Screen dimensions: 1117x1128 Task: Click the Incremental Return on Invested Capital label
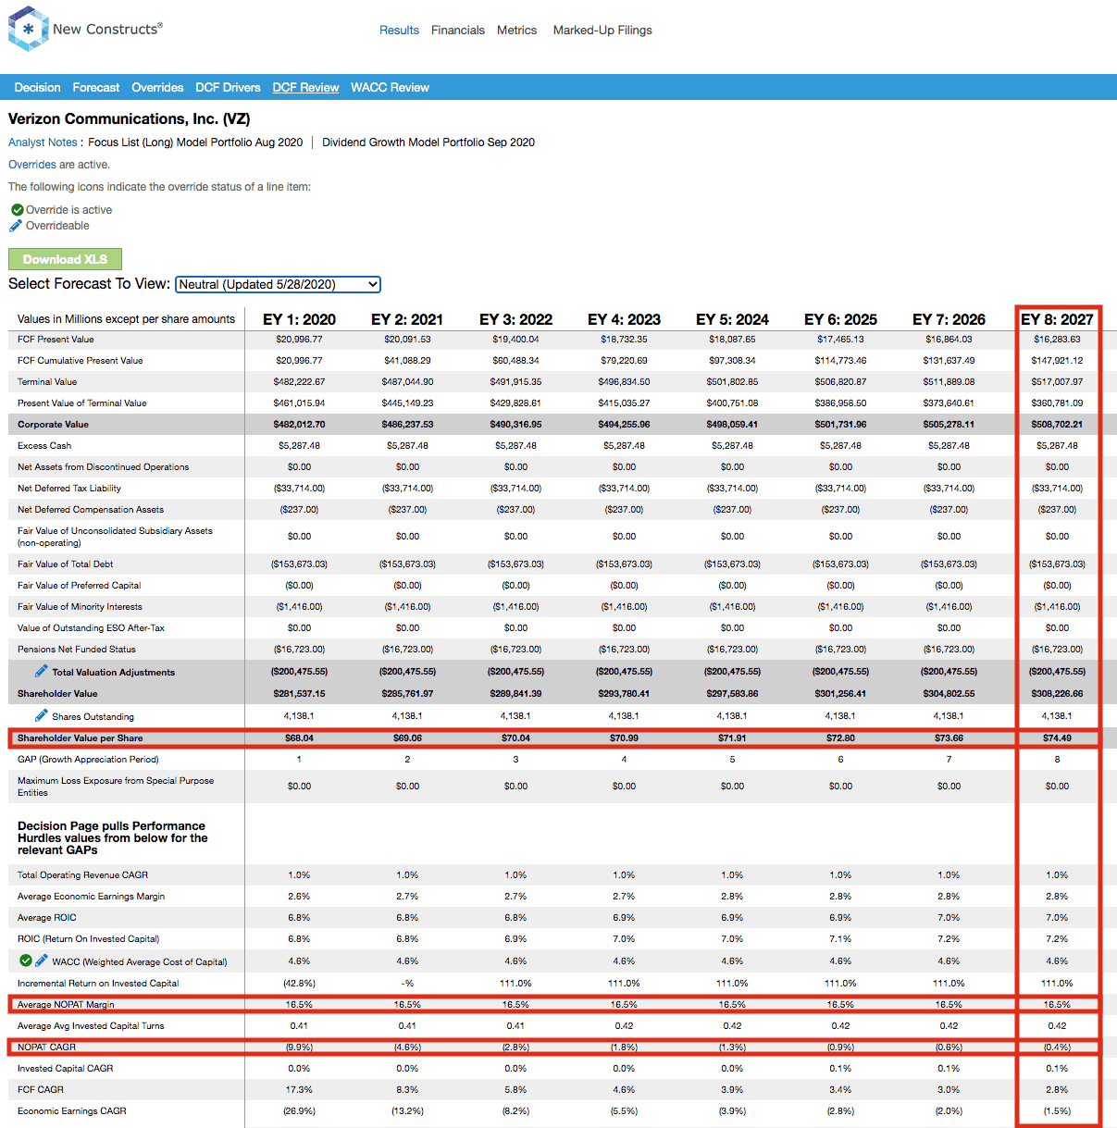[x=98, y=984]
